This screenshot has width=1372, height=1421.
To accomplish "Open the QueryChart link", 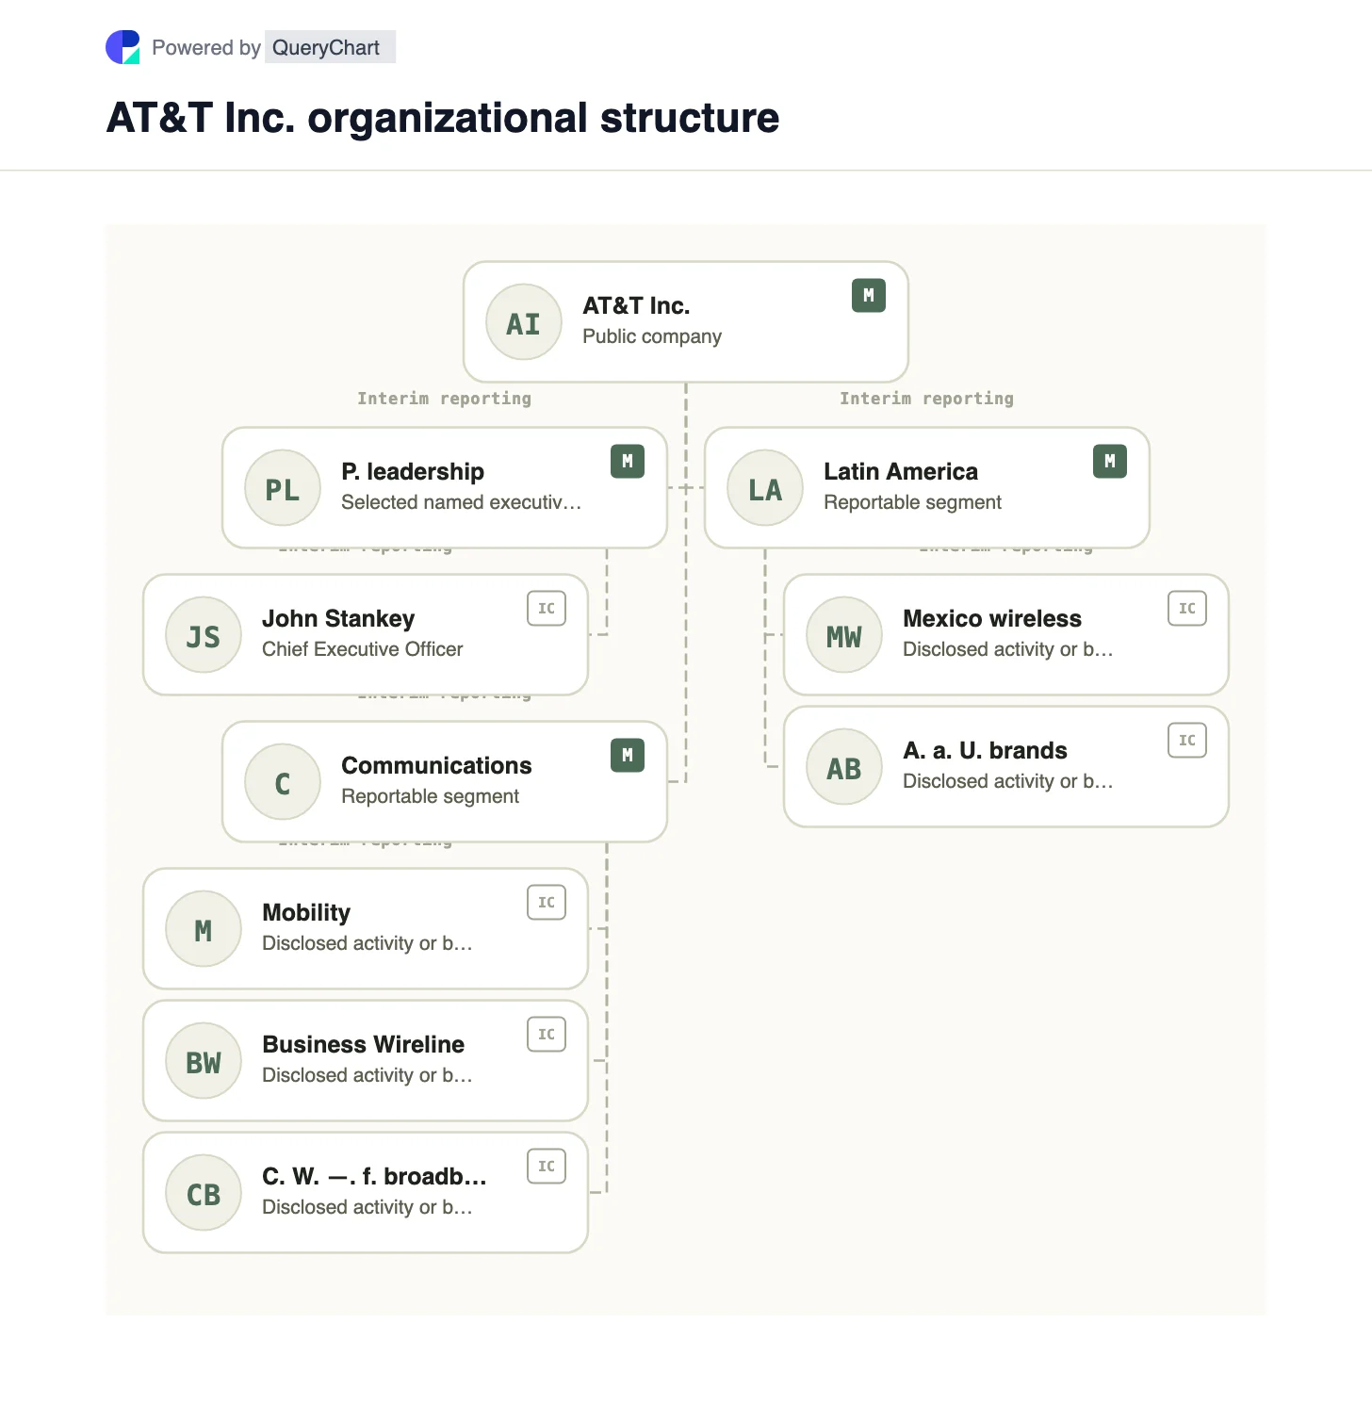I will (x=330, y=47).
